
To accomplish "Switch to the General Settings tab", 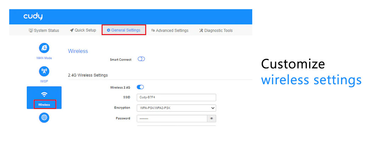I will 123,30.
